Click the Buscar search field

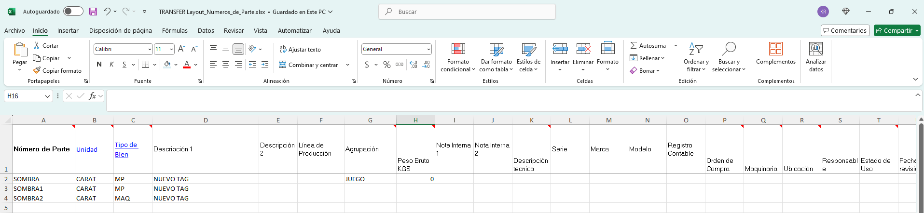point(467,12)
